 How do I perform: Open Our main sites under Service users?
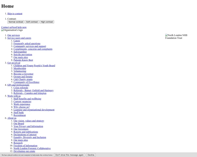click(x=21, y=57)
